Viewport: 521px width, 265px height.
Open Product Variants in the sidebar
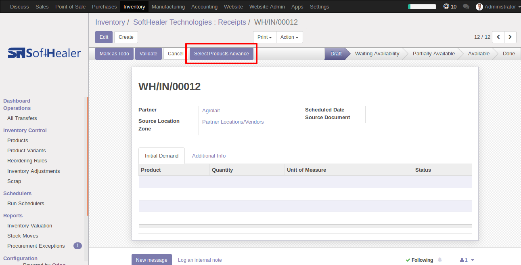click(27, 151)
